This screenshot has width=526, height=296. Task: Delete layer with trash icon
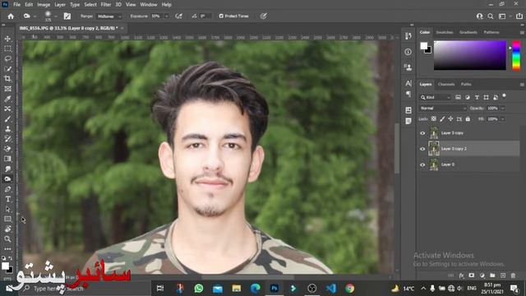513,275
